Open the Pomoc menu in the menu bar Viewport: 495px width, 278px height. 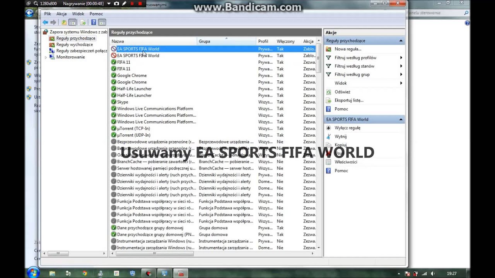click(x=96, y=14)
